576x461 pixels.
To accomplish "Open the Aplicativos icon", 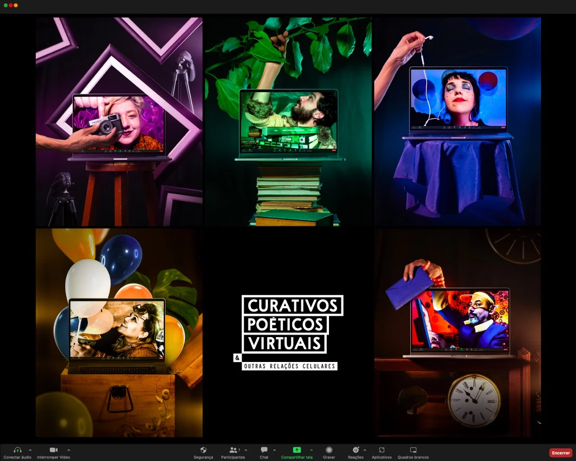I will pos(382,450).
